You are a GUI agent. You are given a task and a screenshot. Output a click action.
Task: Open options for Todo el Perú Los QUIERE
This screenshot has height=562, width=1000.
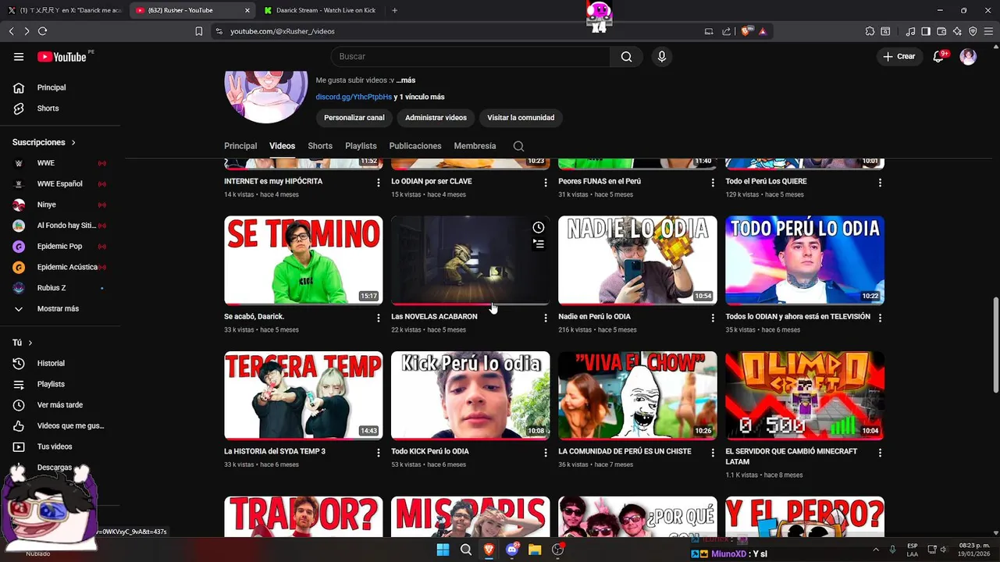pos(880,183)
